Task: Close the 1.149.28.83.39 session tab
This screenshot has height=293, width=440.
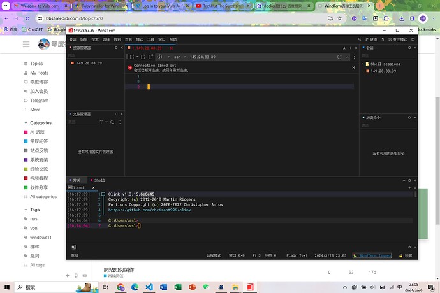Action: coord(171,48)
